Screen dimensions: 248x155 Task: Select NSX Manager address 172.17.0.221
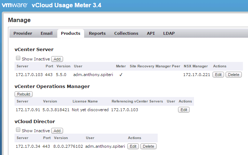click(197, 75)
